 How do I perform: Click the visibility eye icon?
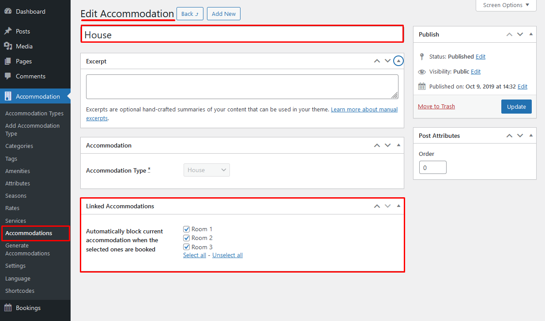422,71
